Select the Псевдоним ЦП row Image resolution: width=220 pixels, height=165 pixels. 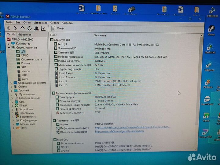point(82,49)
